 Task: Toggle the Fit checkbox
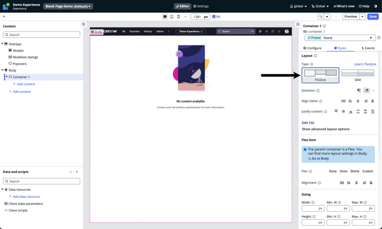[214, 17]
